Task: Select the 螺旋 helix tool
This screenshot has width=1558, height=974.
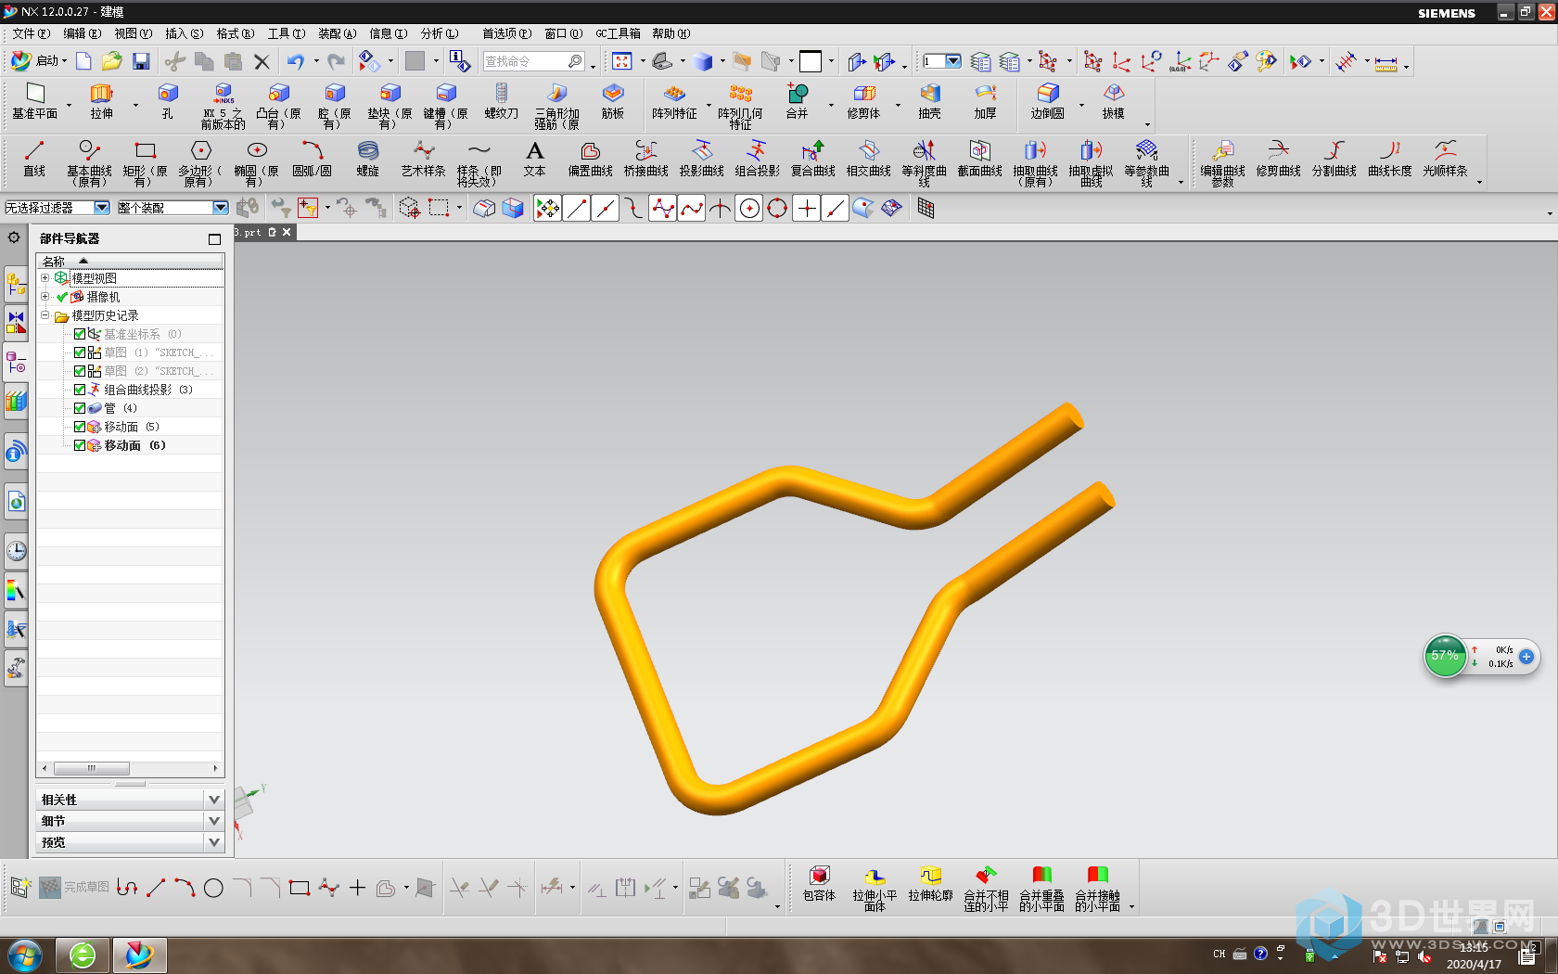Action: 368,159
